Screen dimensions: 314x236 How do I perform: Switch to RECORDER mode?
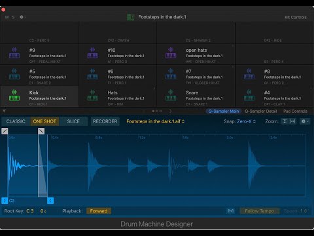[105, 121]
